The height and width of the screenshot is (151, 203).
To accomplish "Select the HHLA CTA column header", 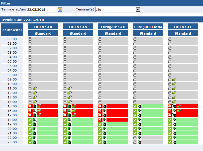I will [78, 27].
